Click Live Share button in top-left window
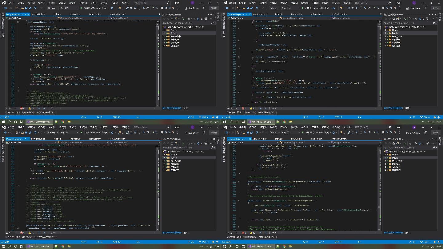Viewport: 443px width, 249px height. [x=192, y=8]
